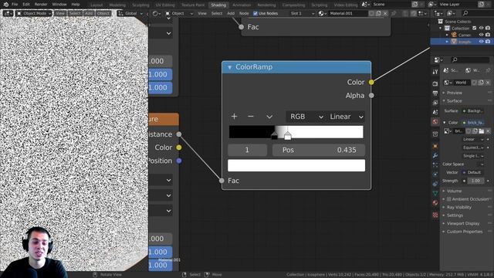This screenshot has width=494, height=278.
Task: Click the ColorRamp remove stop minus icon
Action: (251, 117)
